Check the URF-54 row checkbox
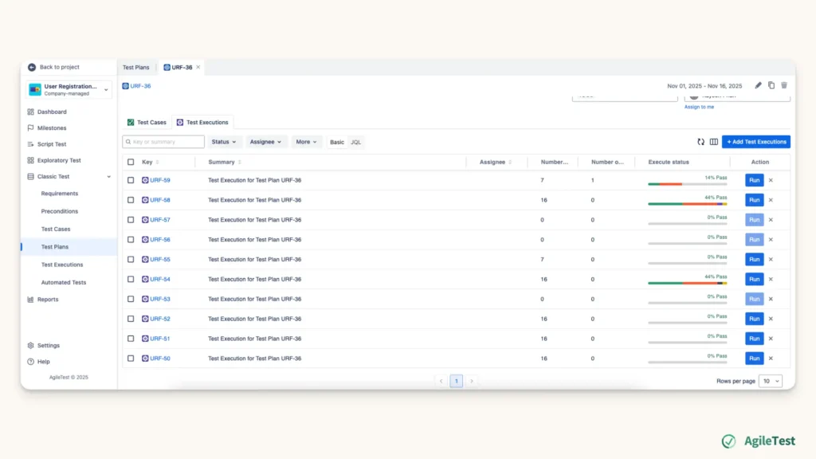 [131, 280]
